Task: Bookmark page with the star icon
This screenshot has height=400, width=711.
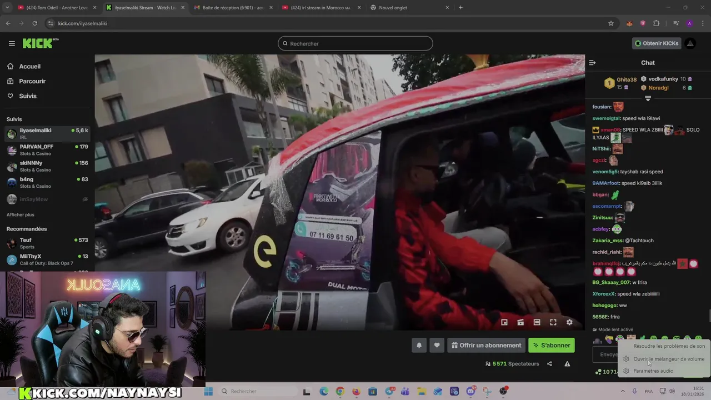Action: [x=611, y=23]
